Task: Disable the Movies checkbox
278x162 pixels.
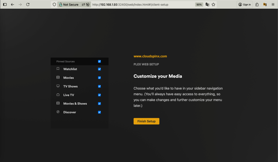Action: pos(99,77)
